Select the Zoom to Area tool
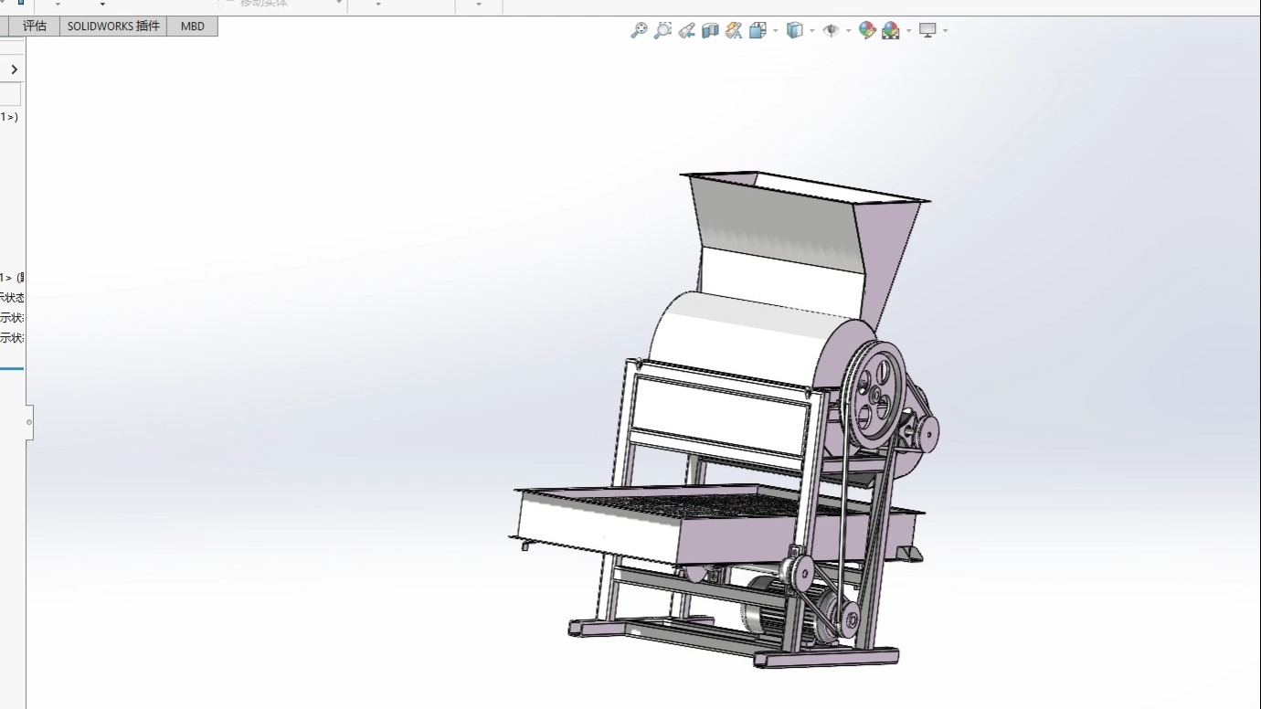This screenshot has height=709, width=1261. (662, 30)
